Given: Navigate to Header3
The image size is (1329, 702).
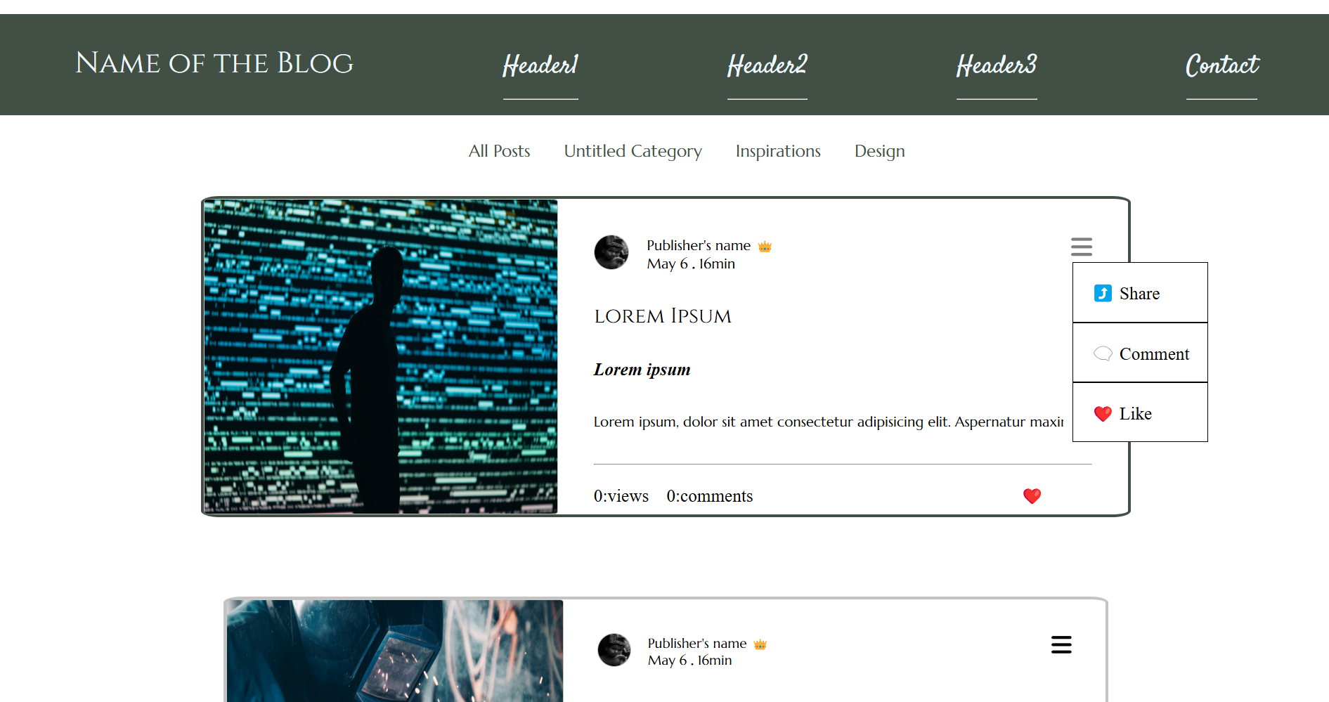Looking at the screenshot, I should (996, 65).
